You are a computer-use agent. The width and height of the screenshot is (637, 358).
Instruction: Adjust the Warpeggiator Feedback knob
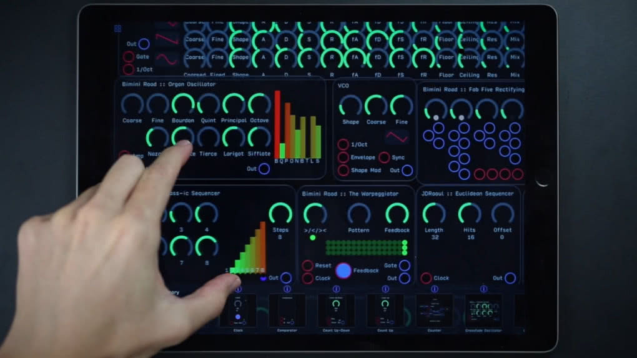click(x=397, y=214)
